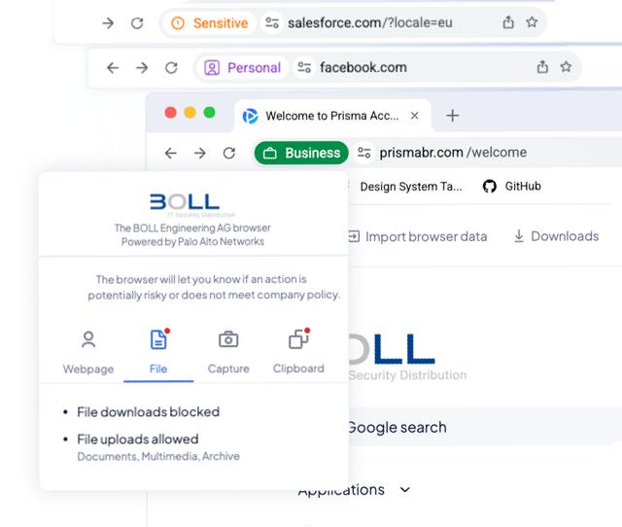
Task: Click the green Business label badge
Action: pos(301,153)
